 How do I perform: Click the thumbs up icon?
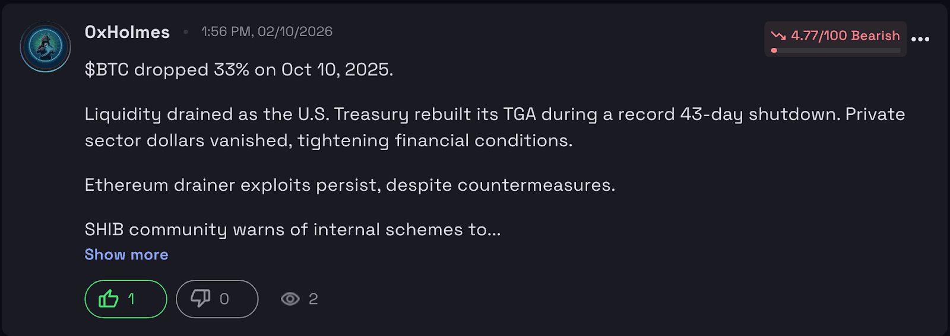(x=109, y=299)
